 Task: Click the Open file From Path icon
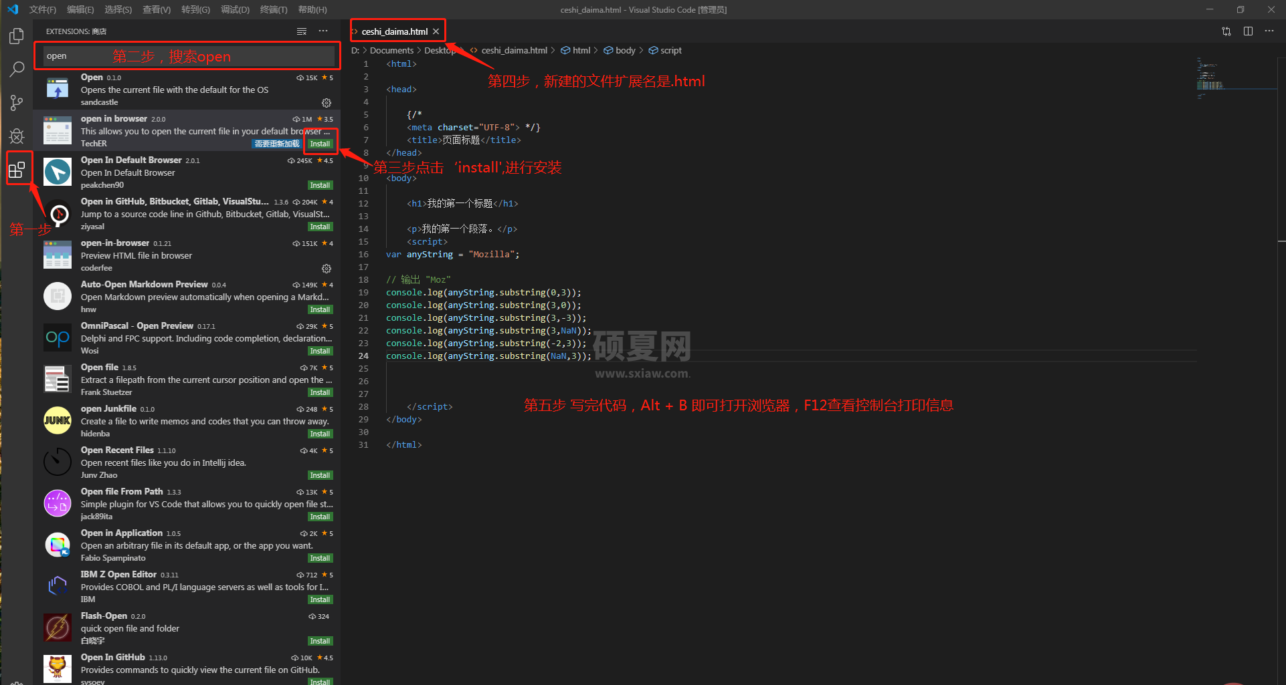pos(58,504)
